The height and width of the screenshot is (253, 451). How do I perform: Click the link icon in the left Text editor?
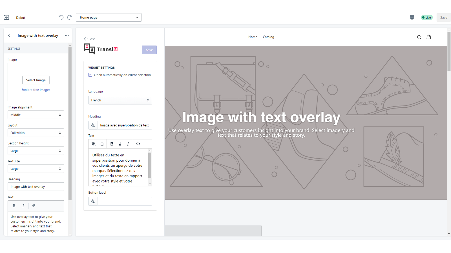coord(33,205)
